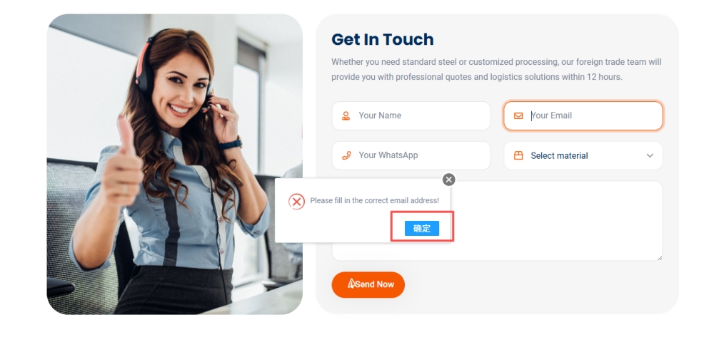Click the person icon in Name field
Viewport: 714px width, 342px height.
coord(346,116)
